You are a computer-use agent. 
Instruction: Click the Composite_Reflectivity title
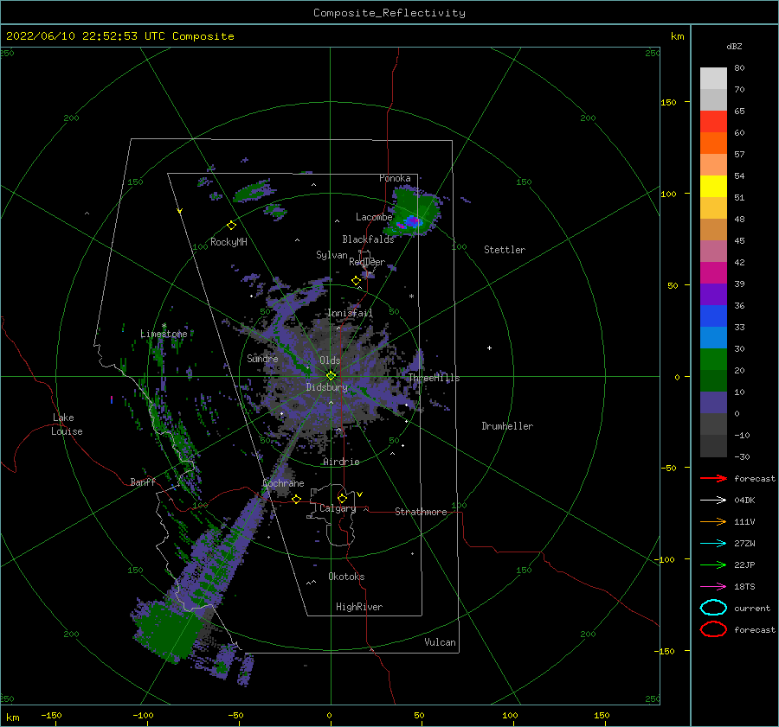point(389,13)
